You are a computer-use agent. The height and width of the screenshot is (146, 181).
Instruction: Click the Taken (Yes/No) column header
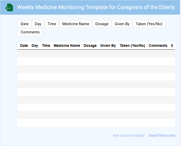132,45
